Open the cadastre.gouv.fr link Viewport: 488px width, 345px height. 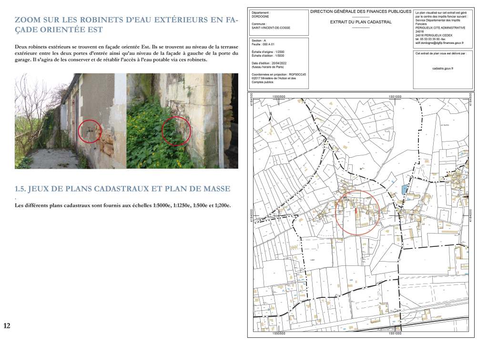pos(442,69)
